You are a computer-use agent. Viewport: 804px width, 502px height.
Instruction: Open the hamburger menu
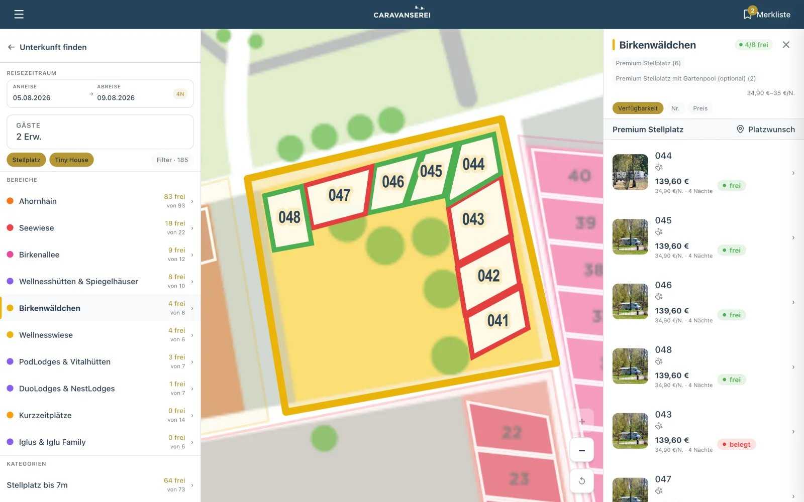click(19, 14)
